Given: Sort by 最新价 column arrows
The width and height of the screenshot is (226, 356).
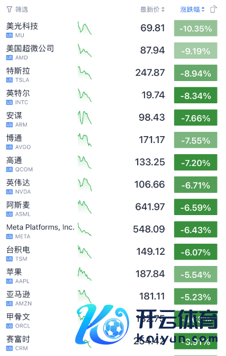Looking at the screenshot, I should [x=163, y=10].
